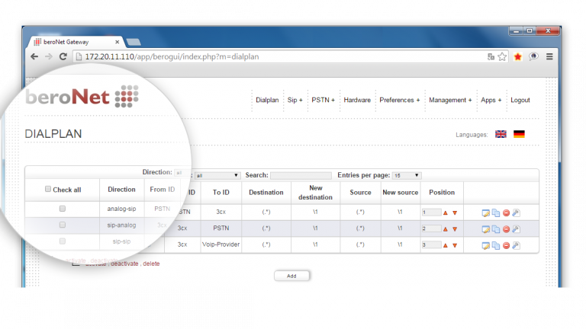
Task: Tick the Check all checkbox
Action: coord(48,189)
